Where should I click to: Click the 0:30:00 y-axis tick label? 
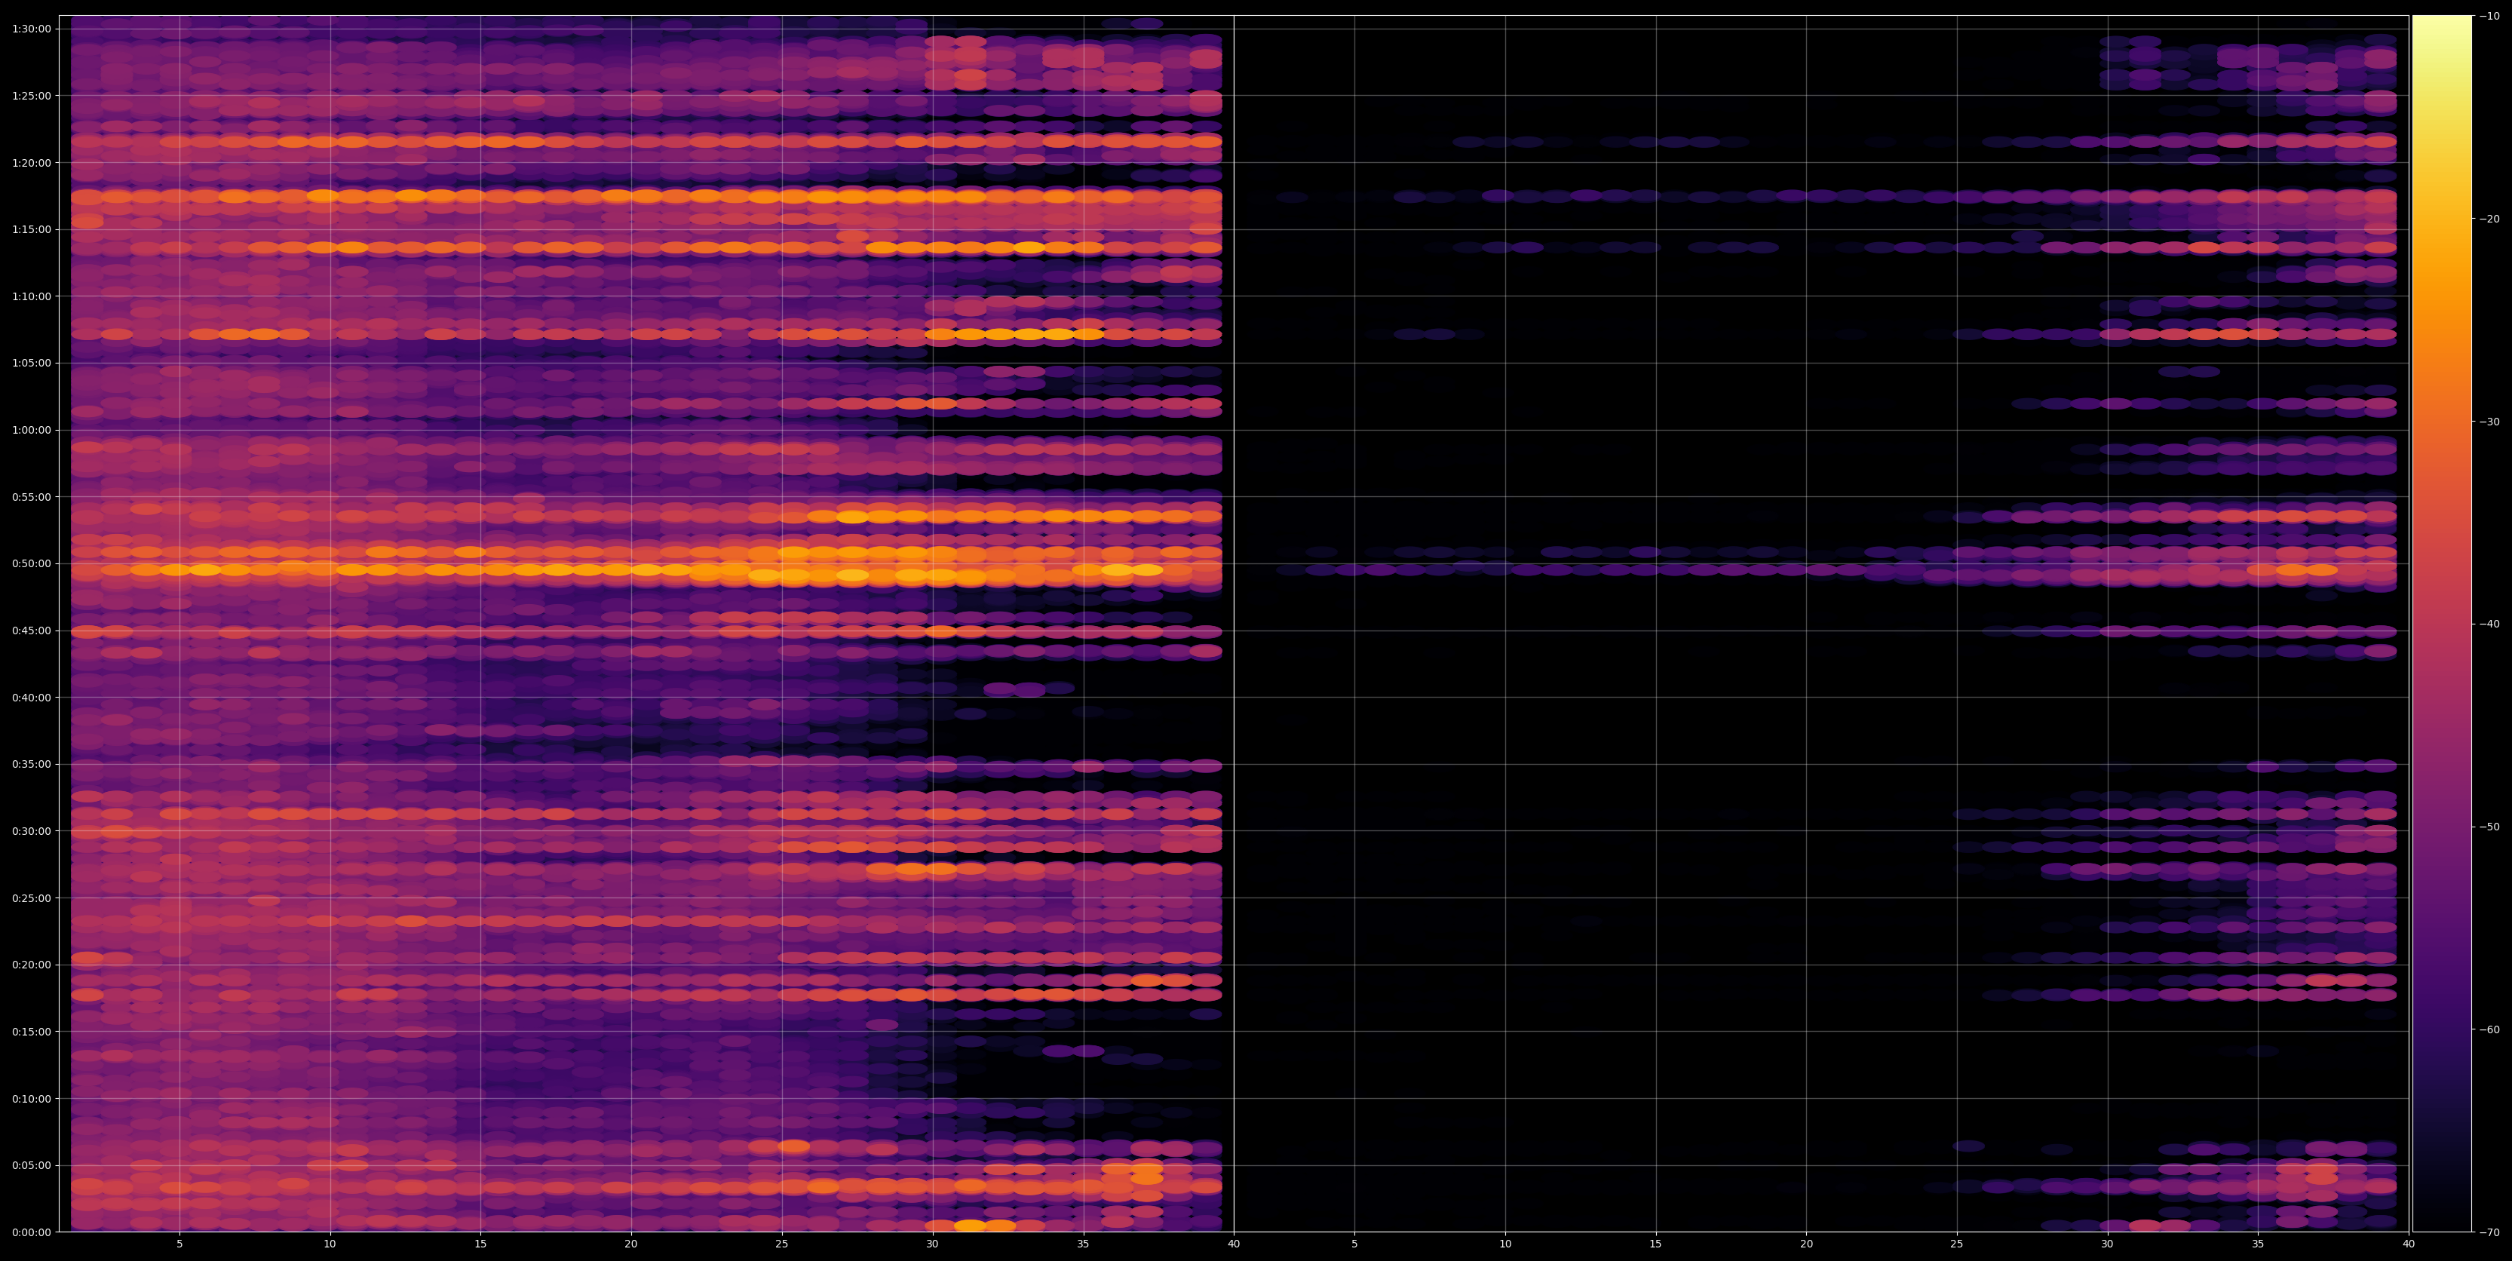pyautogui.click(x=31, y=831)
